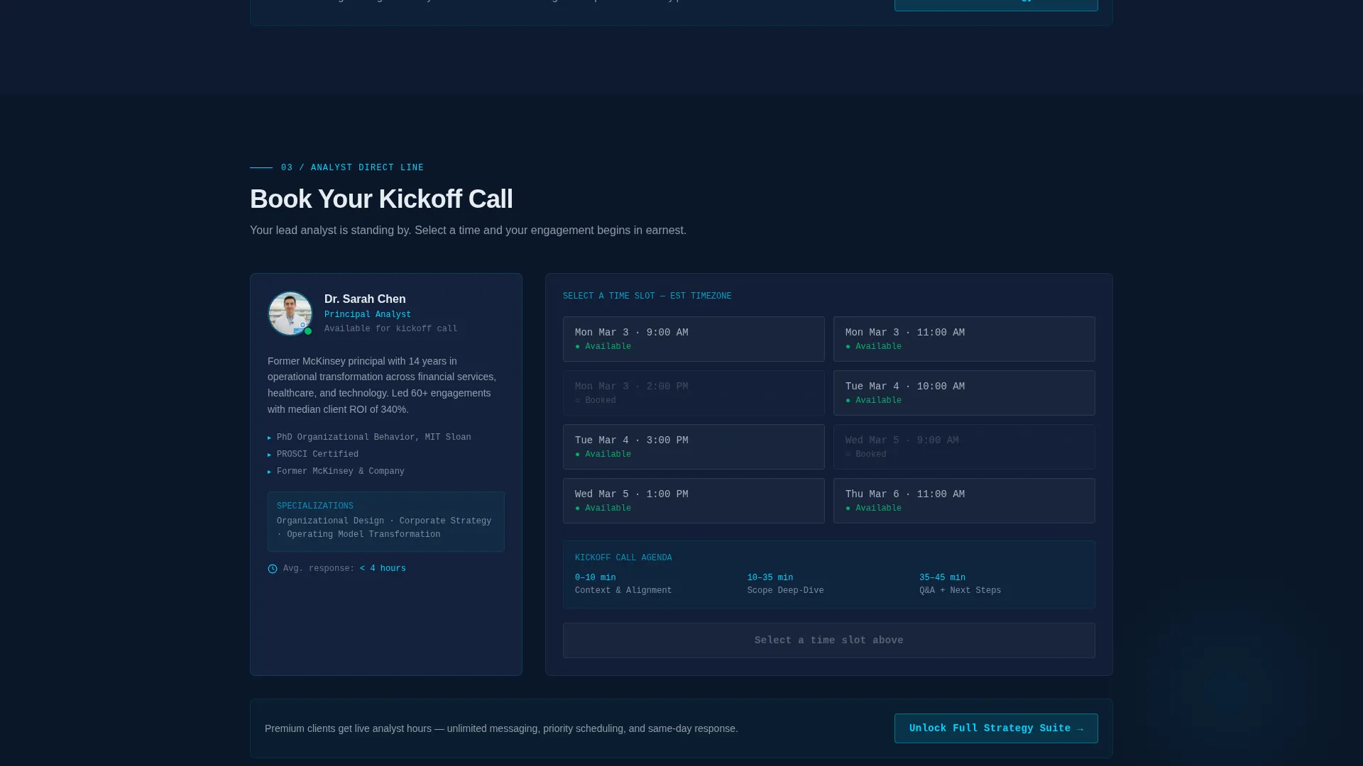Click the booked Mon Mar 3 2:00 PM slot
Screen dimensions: 1363x766
694,393
